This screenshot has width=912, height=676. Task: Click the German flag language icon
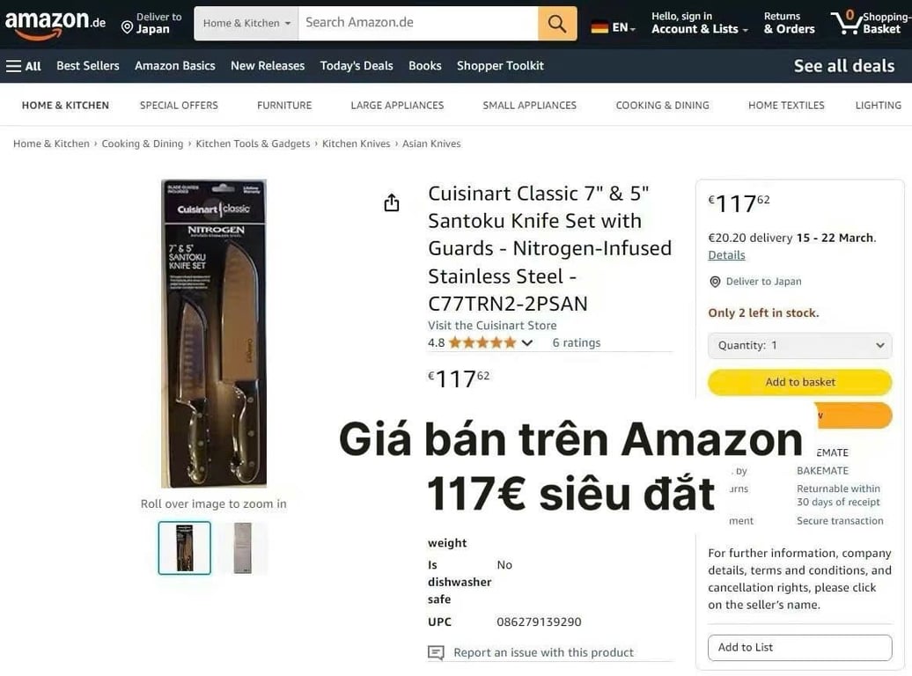coord(599,27)
